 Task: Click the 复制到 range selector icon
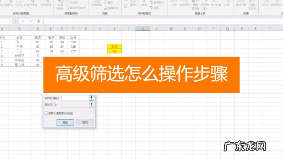92,105
